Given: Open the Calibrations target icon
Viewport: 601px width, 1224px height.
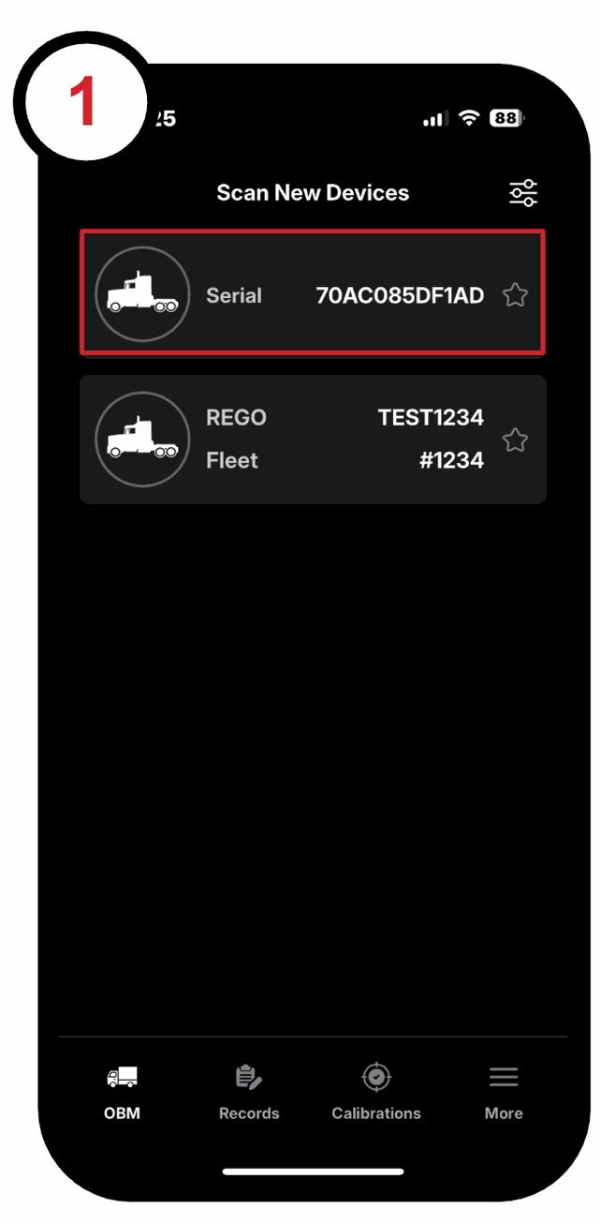Looking at the screenshot, I should 376,1078.
